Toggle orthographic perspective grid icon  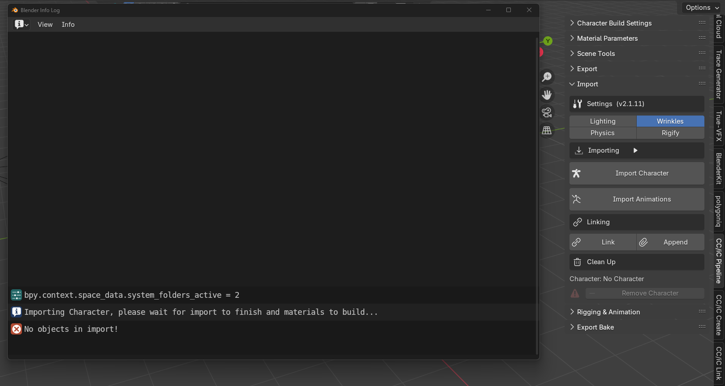(x=547, y=130)
